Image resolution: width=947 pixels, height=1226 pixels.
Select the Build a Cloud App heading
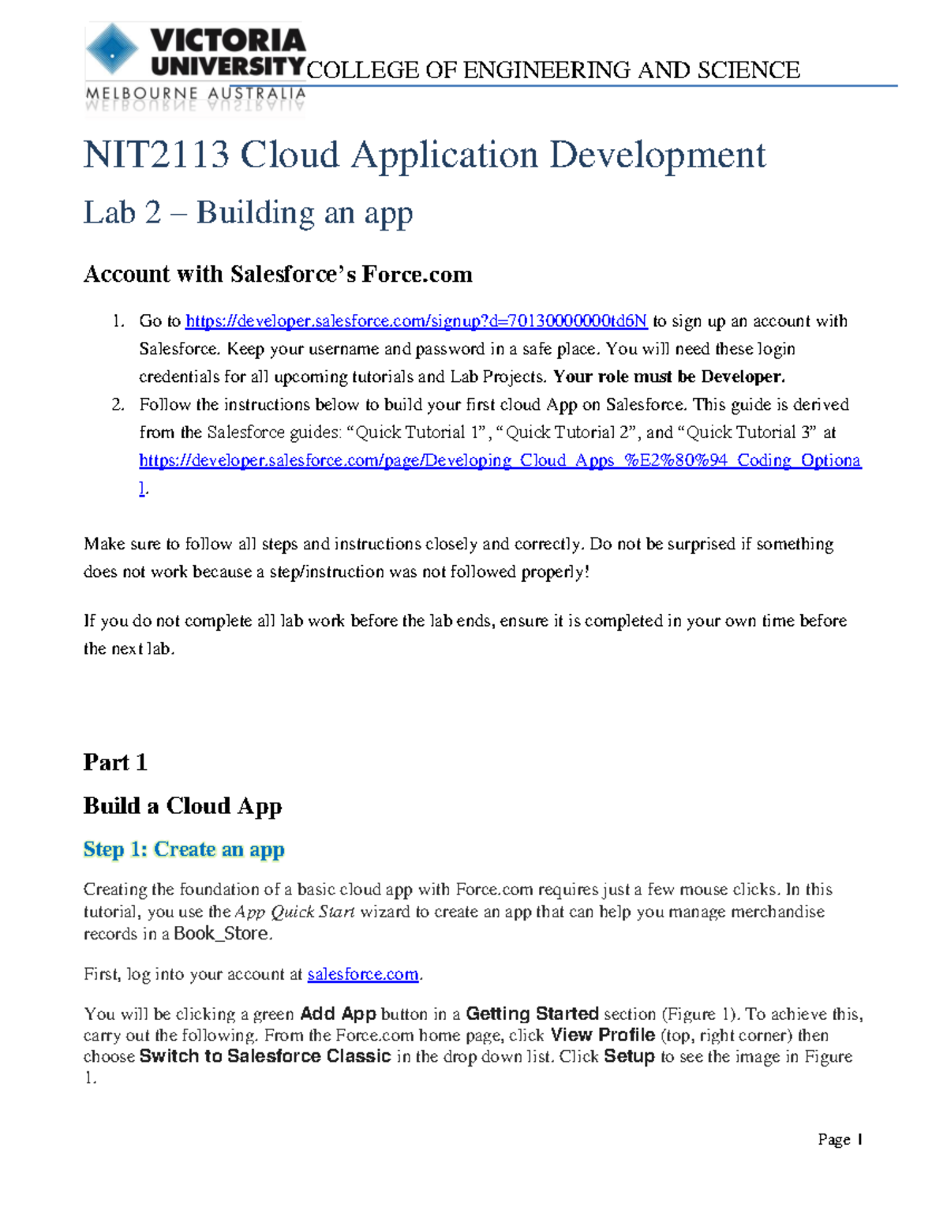click(x=182, y=807)
